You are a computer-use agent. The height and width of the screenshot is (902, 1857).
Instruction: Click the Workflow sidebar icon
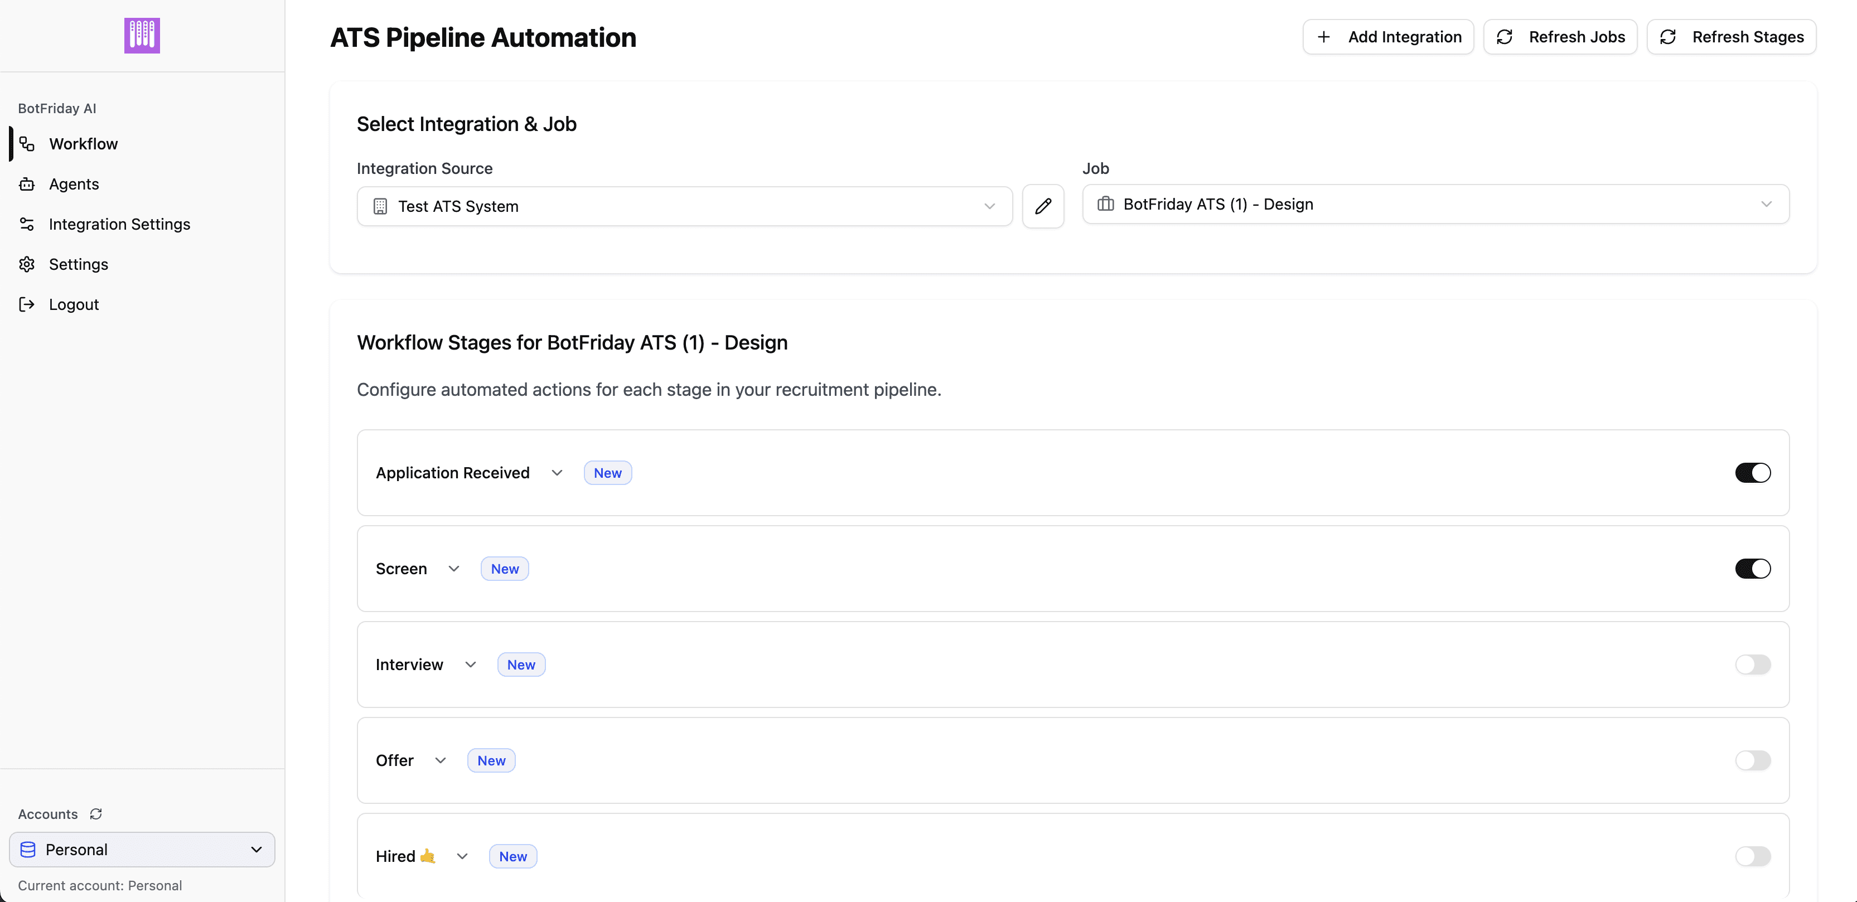(27, 144)
